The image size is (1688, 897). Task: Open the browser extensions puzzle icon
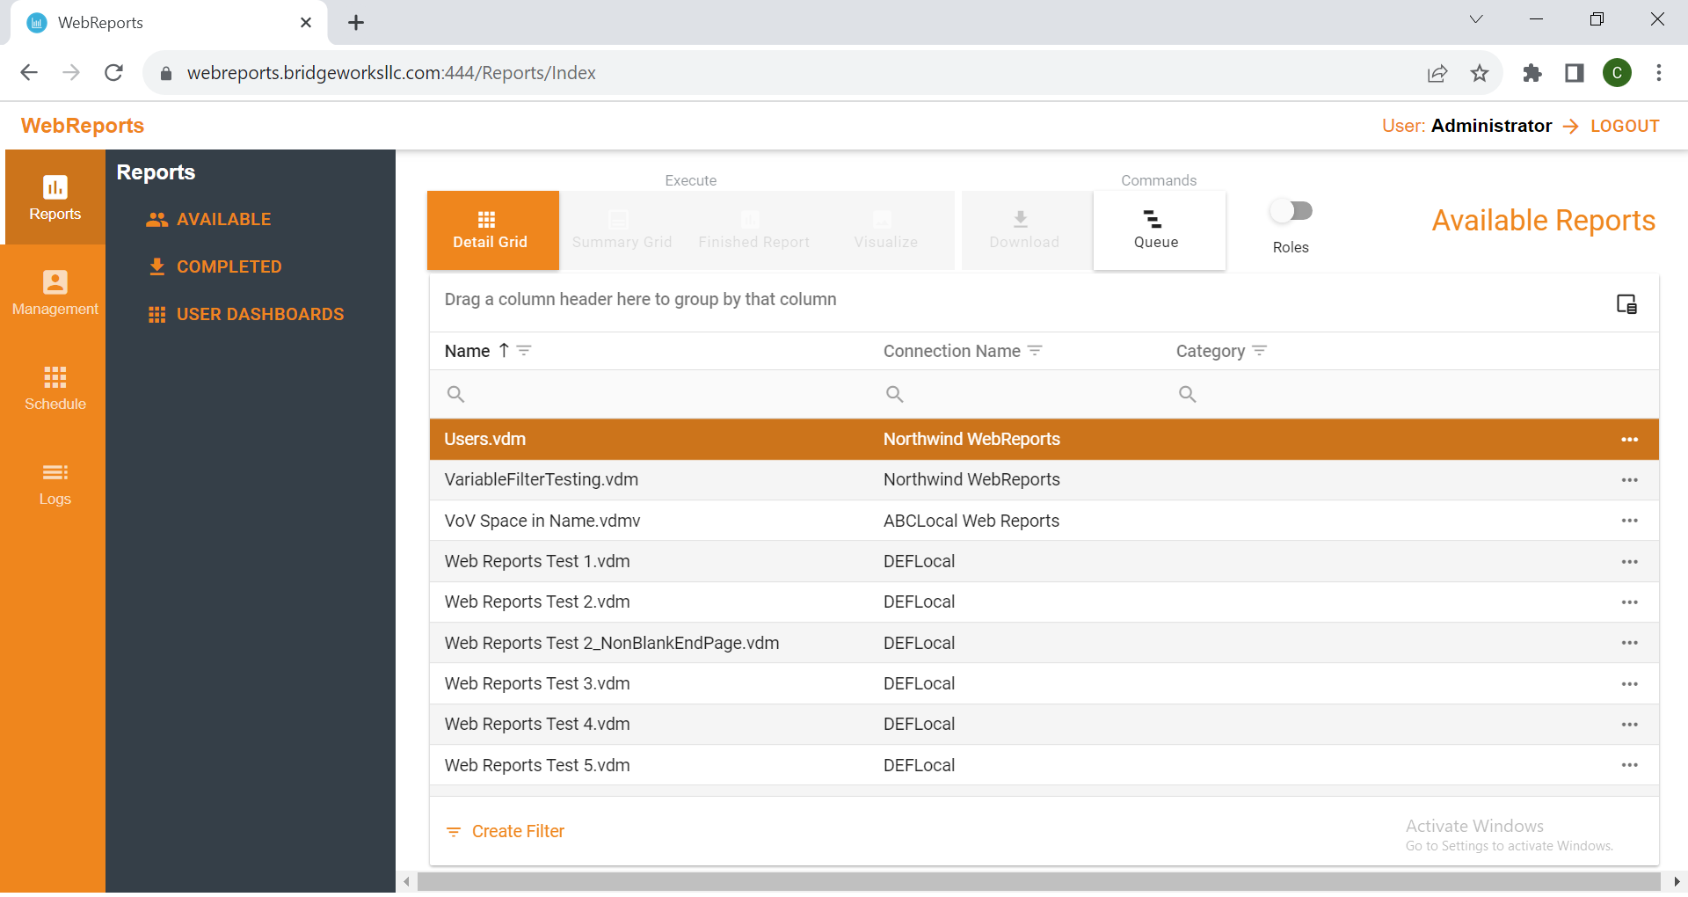(1532, 73)
